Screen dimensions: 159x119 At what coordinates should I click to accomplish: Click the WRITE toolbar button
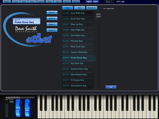(67, 2)
